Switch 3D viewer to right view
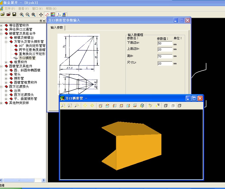225x189 pixels. tap(128, 106)
